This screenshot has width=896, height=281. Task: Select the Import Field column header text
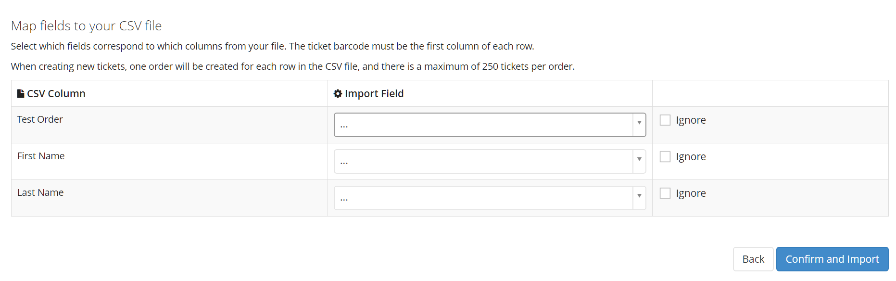pos(374,93)
